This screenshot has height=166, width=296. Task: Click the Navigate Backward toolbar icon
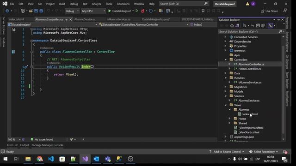[7, 11]
